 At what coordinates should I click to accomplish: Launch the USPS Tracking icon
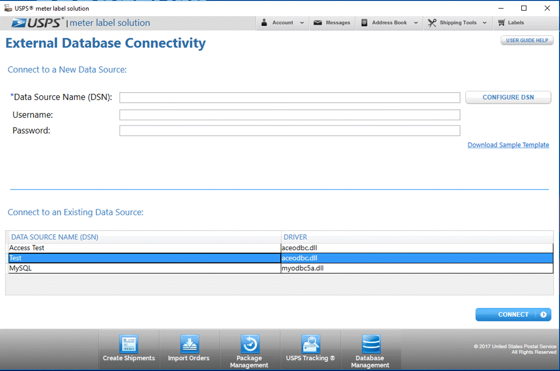[310, 344]
